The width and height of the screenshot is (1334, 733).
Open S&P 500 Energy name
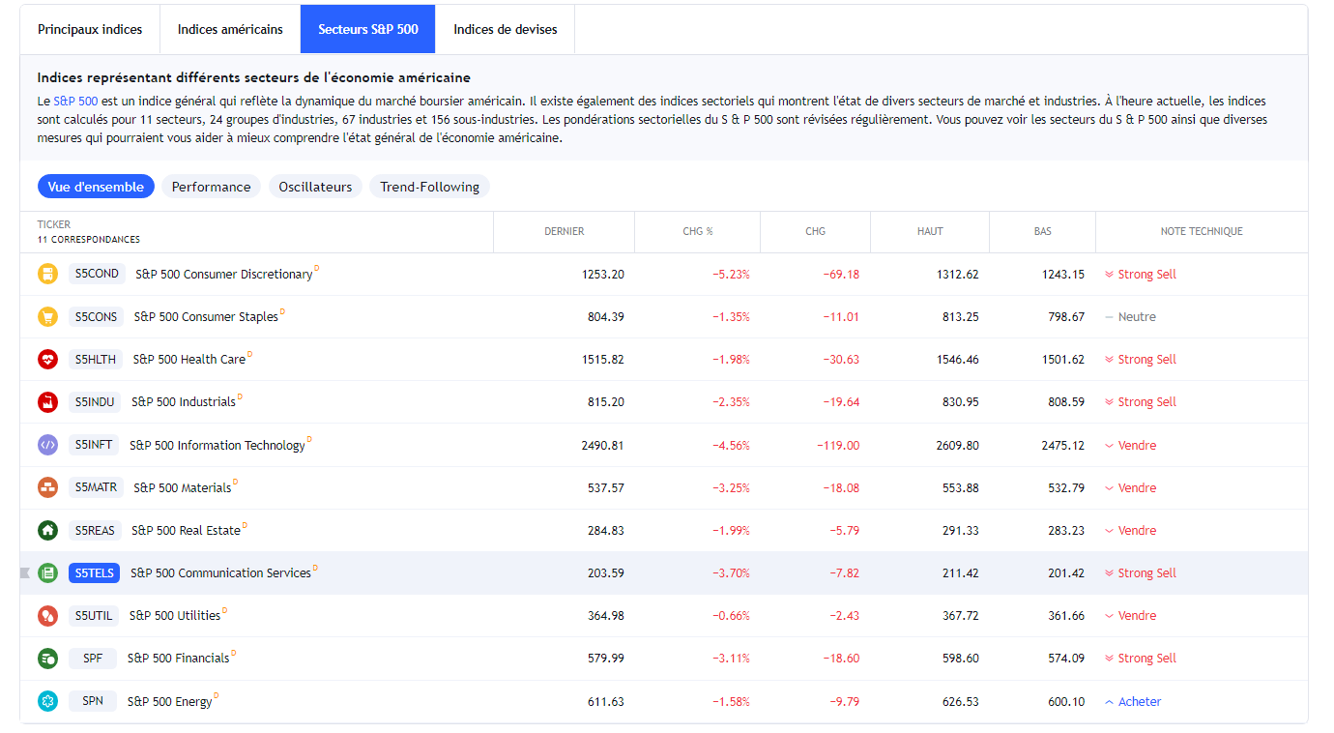[x=170, y=702]
